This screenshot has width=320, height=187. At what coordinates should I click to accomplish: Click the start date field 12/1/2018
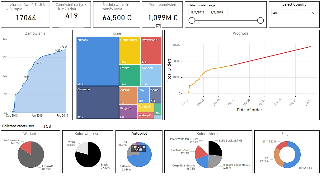(197, 12)
